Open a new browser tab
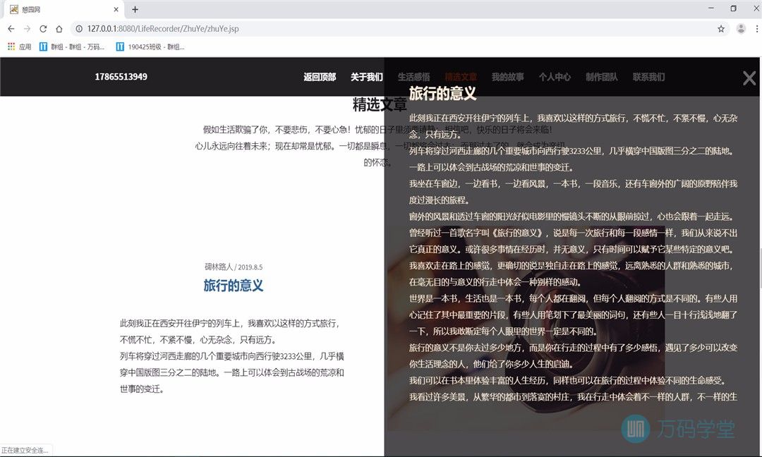 point(135,9)
